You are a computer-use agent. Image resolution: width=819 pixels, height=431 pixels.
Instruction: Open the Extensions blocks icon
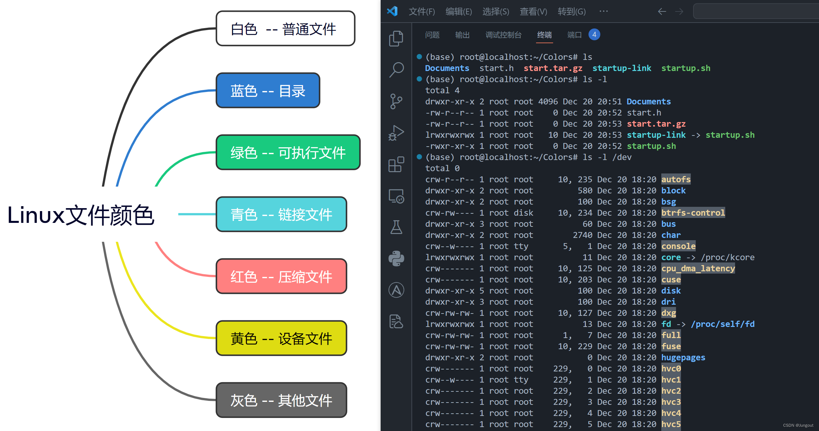point(396,164)
